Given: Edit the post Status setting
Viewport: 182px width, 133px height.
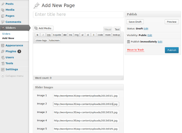Looking at the screenshot, I should pyautogui.click(x=146, y=29).
